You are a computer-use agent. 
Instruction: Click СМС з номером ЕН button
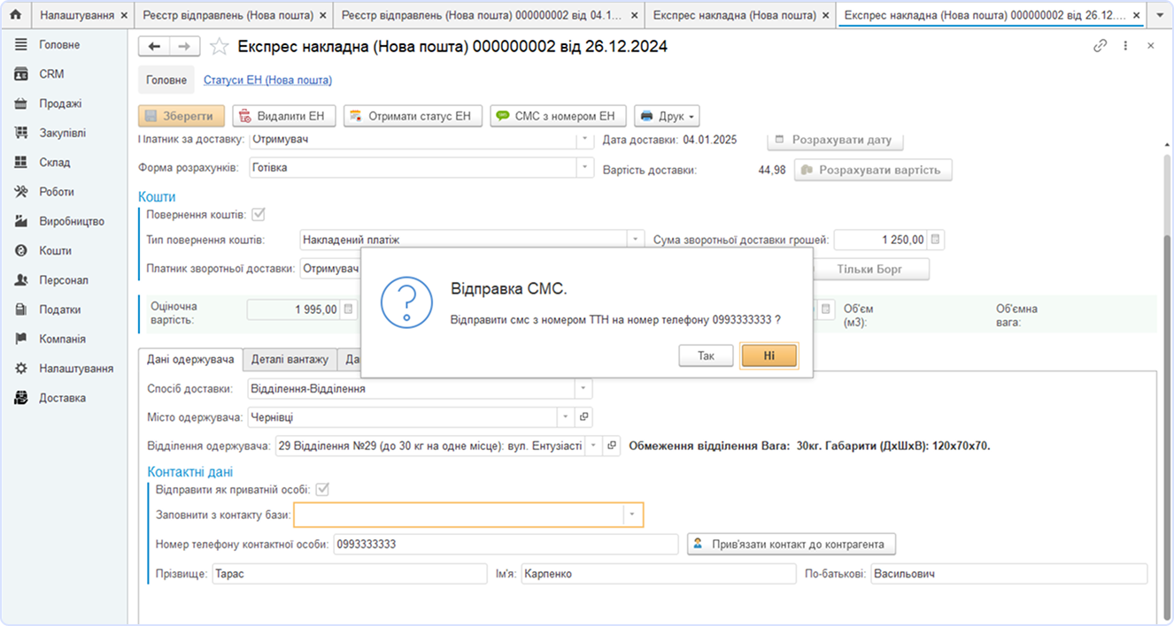pyautogui.click(x=558, y=116)
